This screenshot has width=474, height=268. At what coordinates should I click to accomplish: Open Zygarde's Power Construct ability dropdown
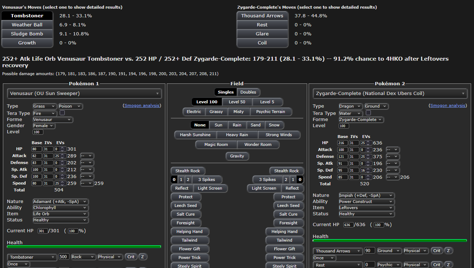click(367, 202)
